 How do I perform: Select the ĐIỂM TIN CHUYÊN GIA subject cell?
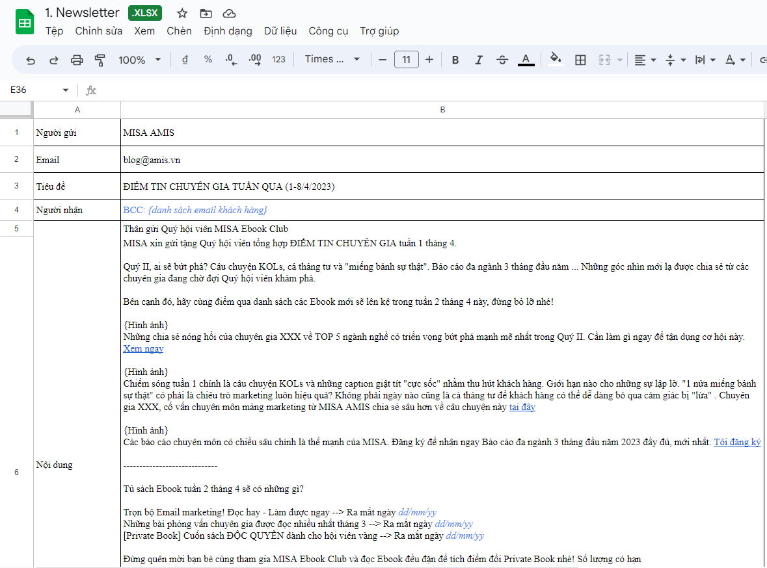442,186
